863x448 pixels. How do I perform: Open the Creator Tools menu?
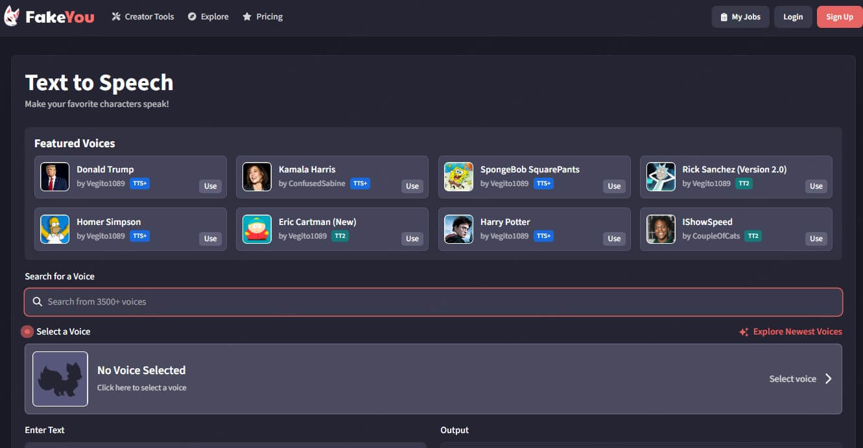coord(143,17)
